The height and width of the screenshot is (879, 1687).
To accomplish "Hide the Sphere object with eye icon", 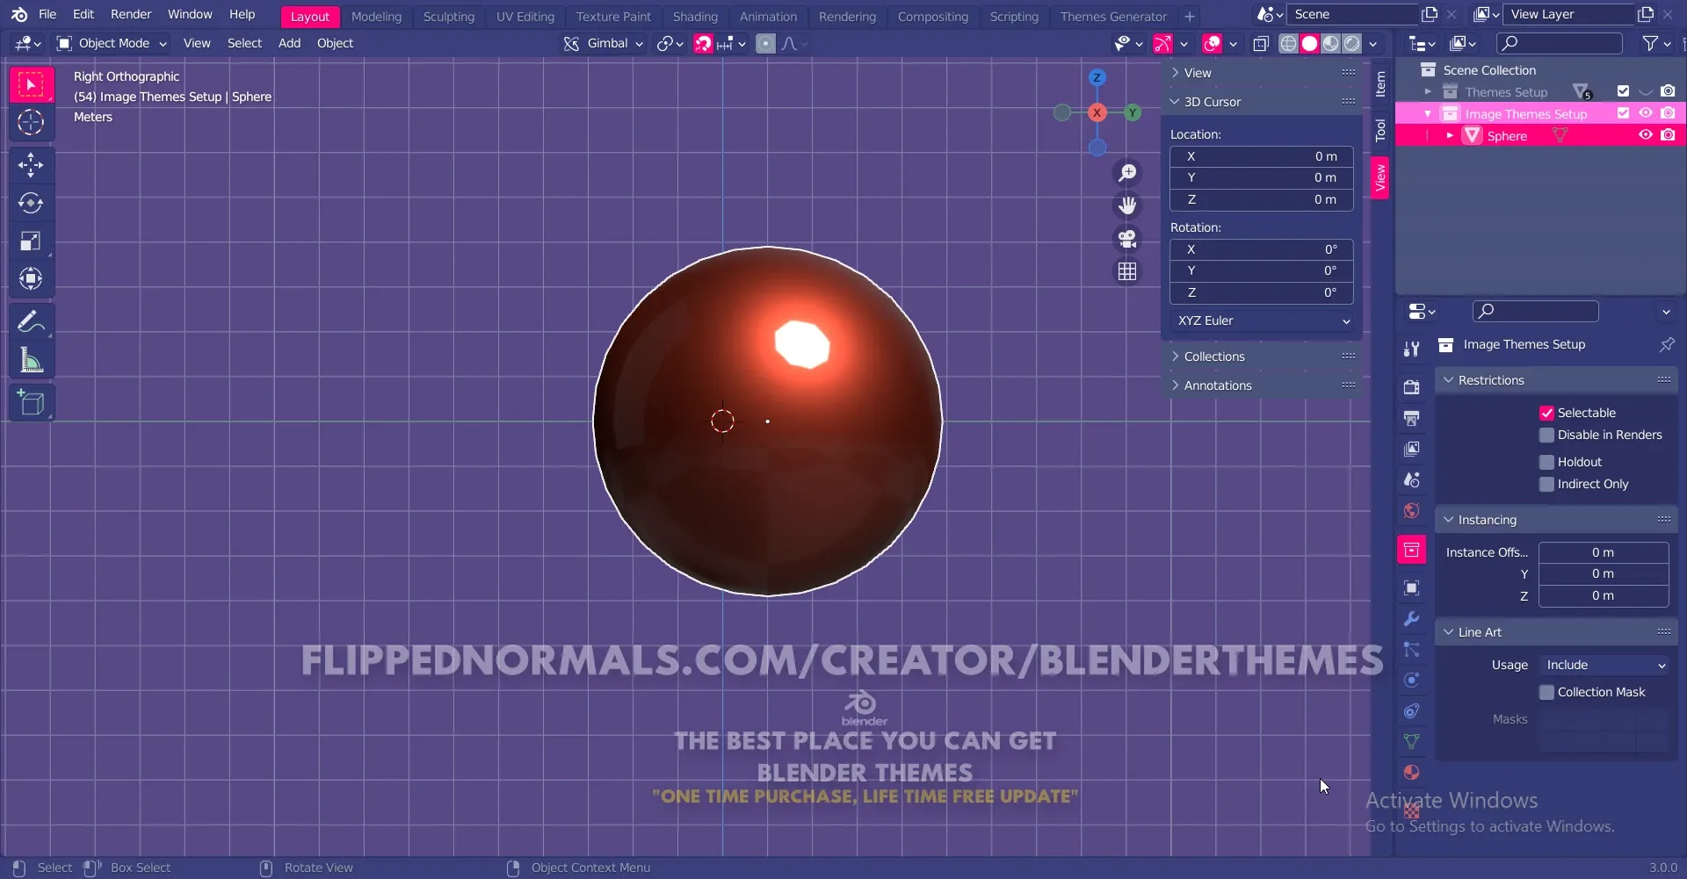I will pos(1645,135).
